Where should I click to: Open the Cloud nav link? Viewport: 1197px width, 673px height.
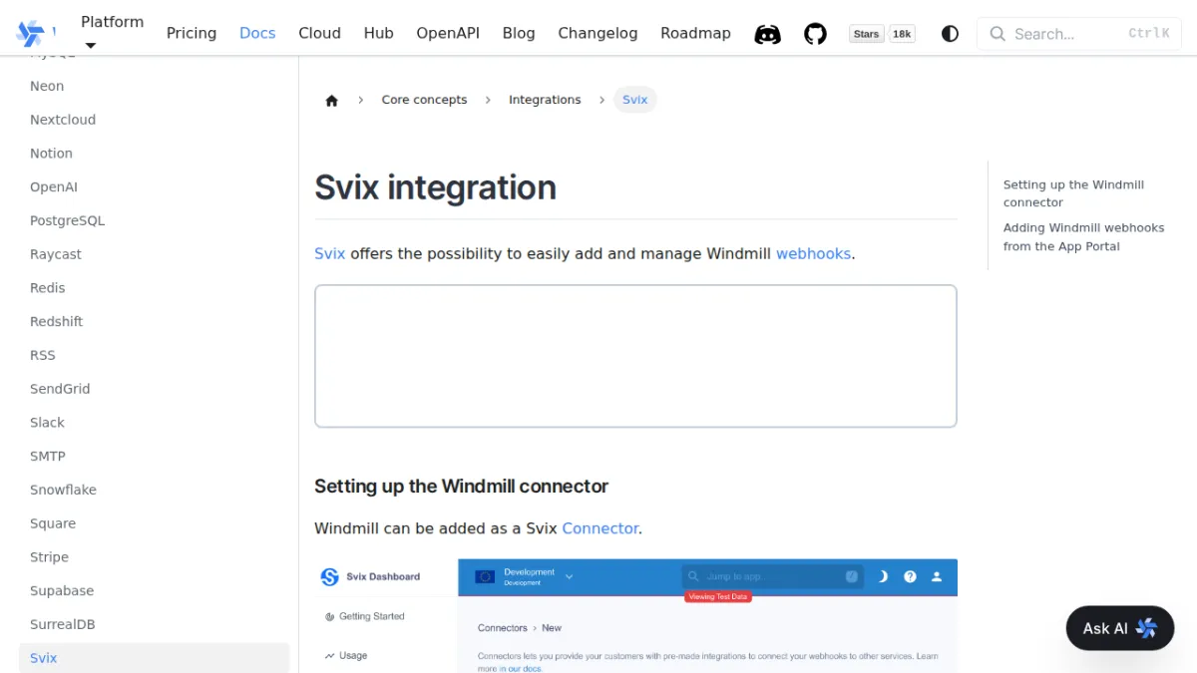pyautogui.click(x=319, y=33)
